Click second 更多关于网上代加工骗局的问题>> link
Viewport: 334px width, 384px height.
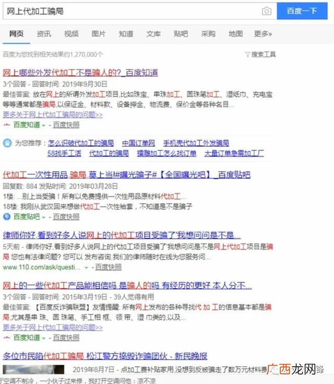click(53, 328)
